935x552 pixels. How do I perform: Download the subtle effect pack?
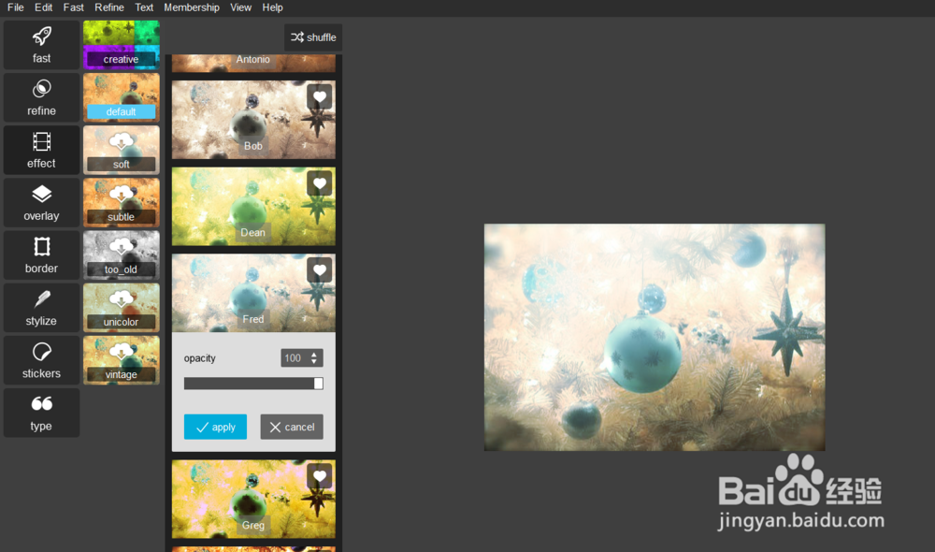(x=121, y=202)
